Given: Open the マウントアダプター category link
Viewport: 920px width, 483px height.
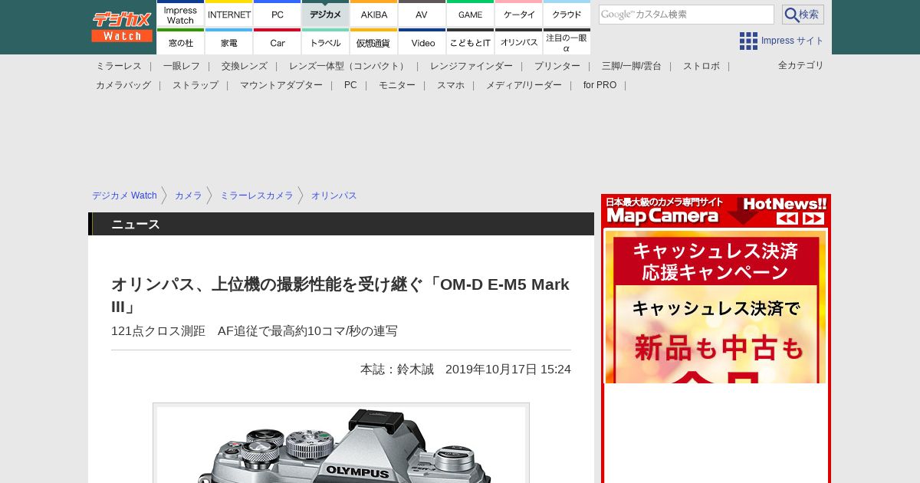Looking at the screenshot, I should coord(281,85).
